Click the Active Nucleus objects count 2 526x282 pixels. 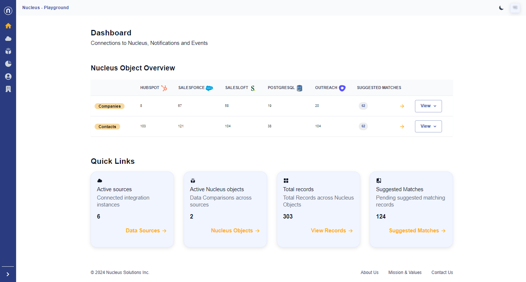click(x=192, y=217)
